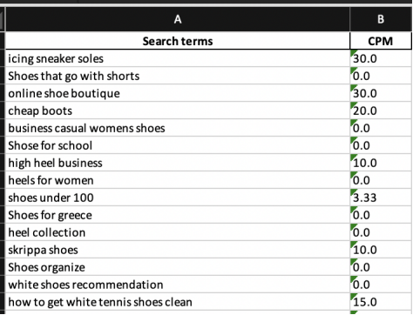Select the 'business casual womens shoes' cell
The width and height of the screenshot is (413, 315).
pyautogui.click(x=178, y=128)
